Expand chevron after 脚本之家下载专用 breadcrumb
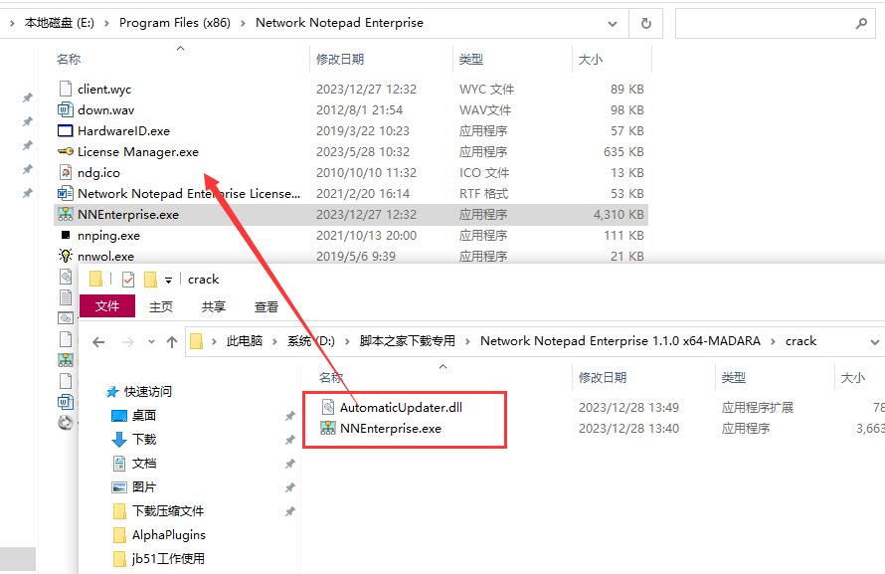Viewport: 885px width, 574px height. 467,342
